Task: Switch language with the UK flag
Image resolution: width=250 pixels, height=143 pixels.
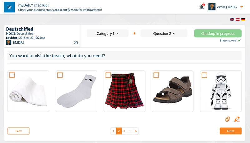Action: pos(232,20)
